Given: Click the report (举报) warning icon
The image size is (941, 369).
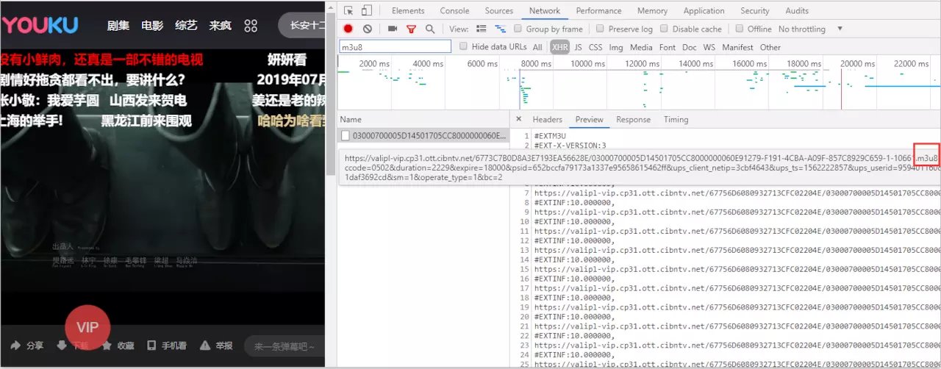Looking at the screenshot, I should pos(206,345).
